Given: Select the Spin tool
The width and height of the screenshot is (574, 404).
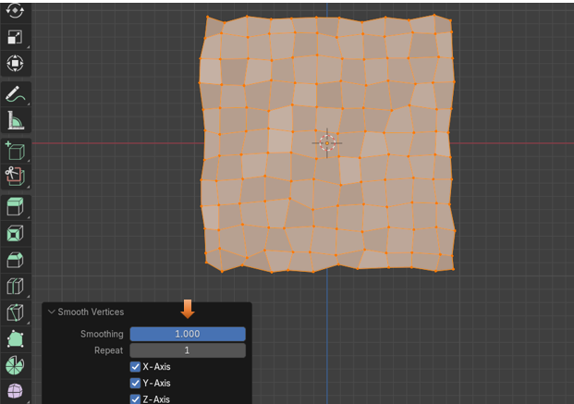Looking at the screenshot, I should (16, 366).
